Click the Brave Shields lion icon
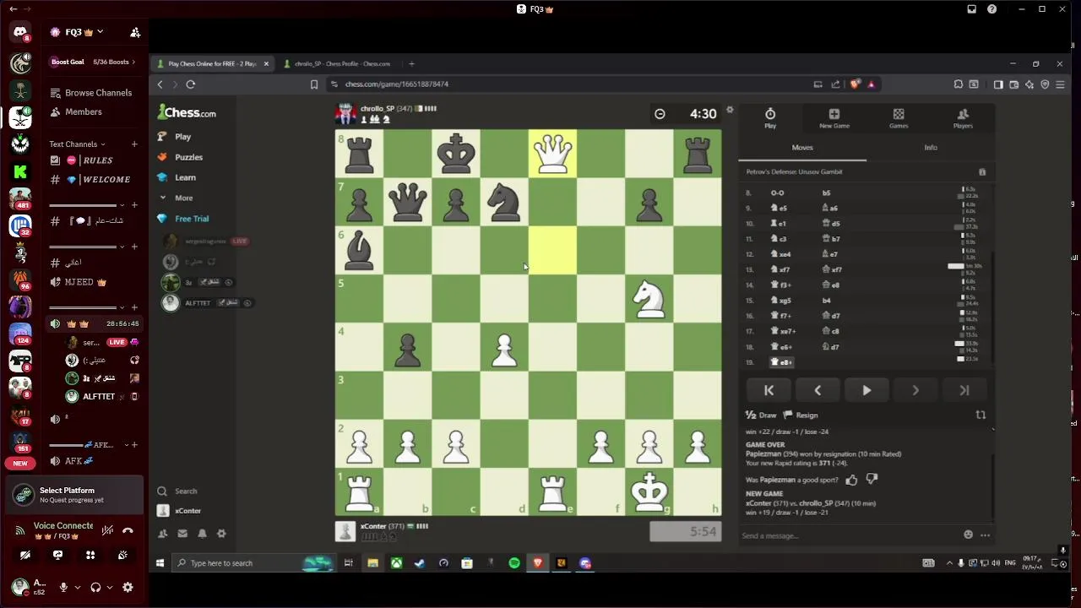This screenshot has width=1081, height=608. 855,84
